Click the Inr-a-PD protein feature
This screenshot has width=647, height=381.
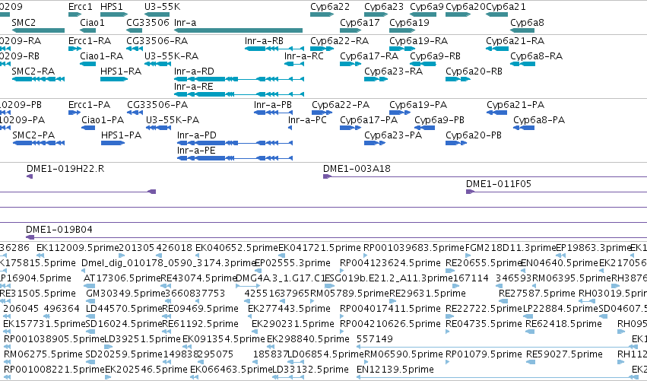235,143
